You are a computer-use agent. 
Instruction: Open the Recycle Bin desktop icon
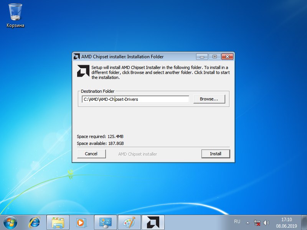[15, 16]
